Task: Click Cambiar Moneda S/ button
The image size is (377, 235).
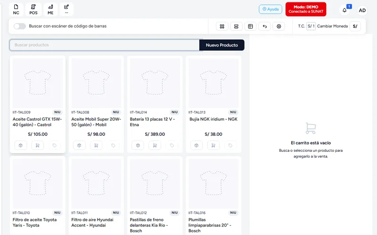Action: click(355, 26)
